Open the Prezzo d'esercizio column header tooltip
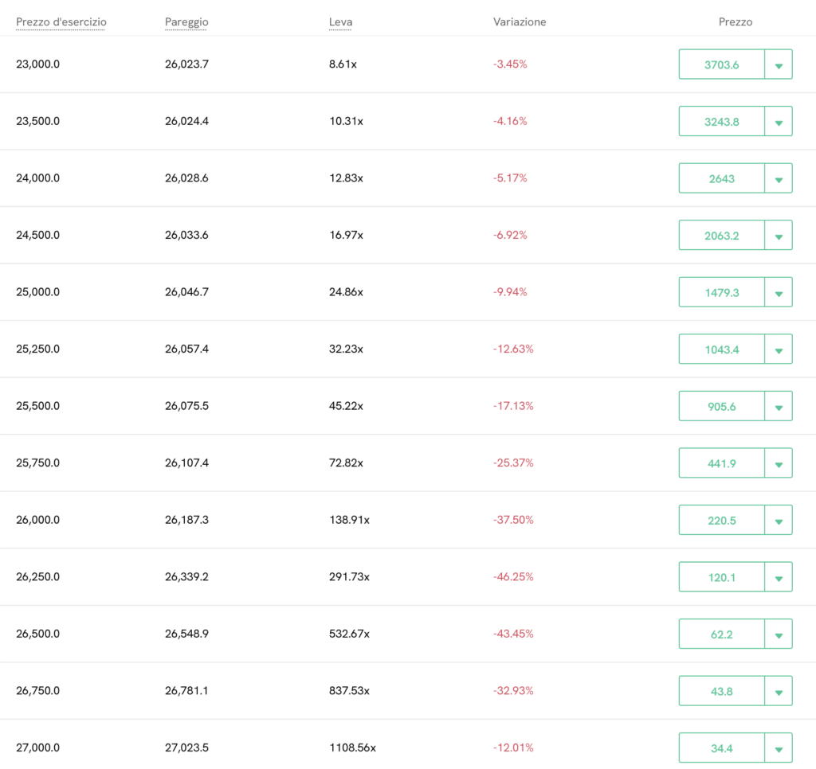This screenshot has width=816, height=769. point(61,21)
